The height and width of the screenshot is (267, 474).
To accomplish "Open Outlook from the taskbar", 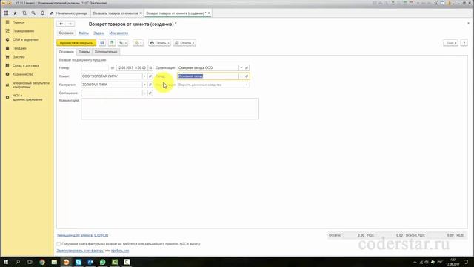I will pyautogui.click(x=90, y=262).
